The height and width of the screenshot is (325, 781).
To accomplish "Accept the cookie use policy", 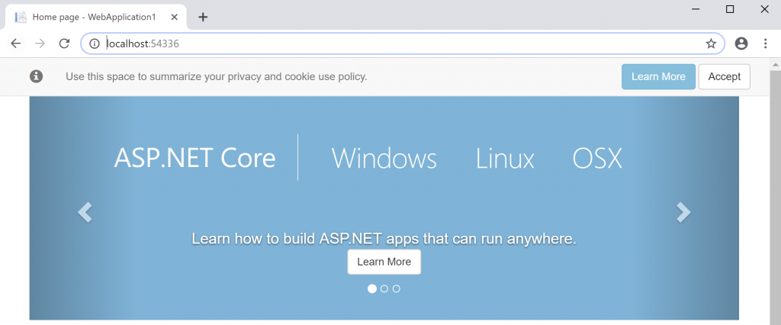I will [x=725, y=77].
